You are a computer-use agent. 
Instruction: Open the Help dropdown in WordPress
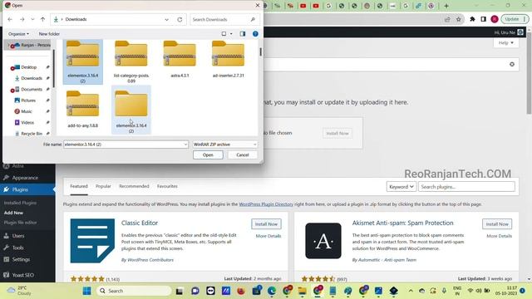(506, 42)
